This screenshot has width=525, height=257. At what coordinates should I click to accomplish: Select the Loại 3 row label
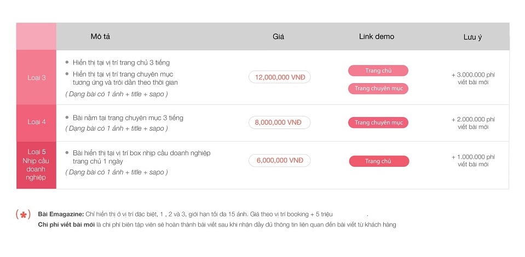(37, 78)
